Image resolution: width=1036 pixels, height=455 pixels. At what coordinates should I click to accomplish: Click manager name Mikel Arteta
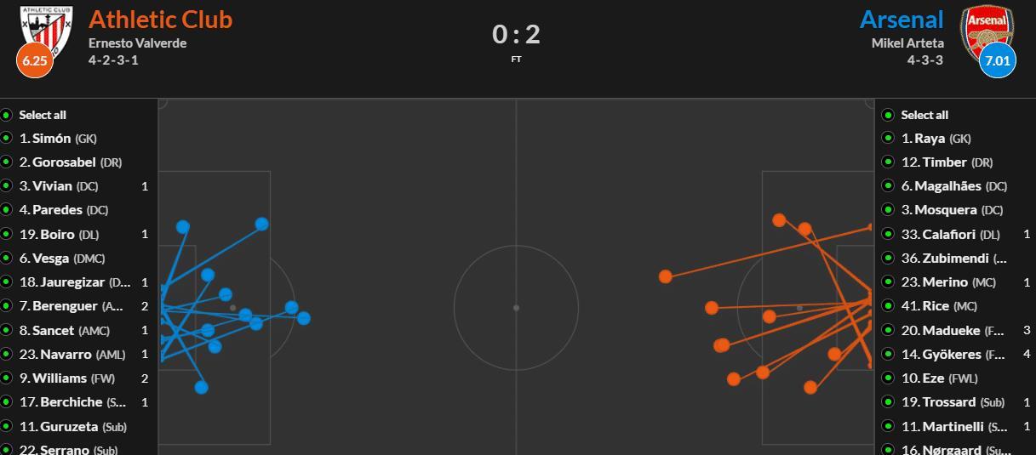point(907,43)
